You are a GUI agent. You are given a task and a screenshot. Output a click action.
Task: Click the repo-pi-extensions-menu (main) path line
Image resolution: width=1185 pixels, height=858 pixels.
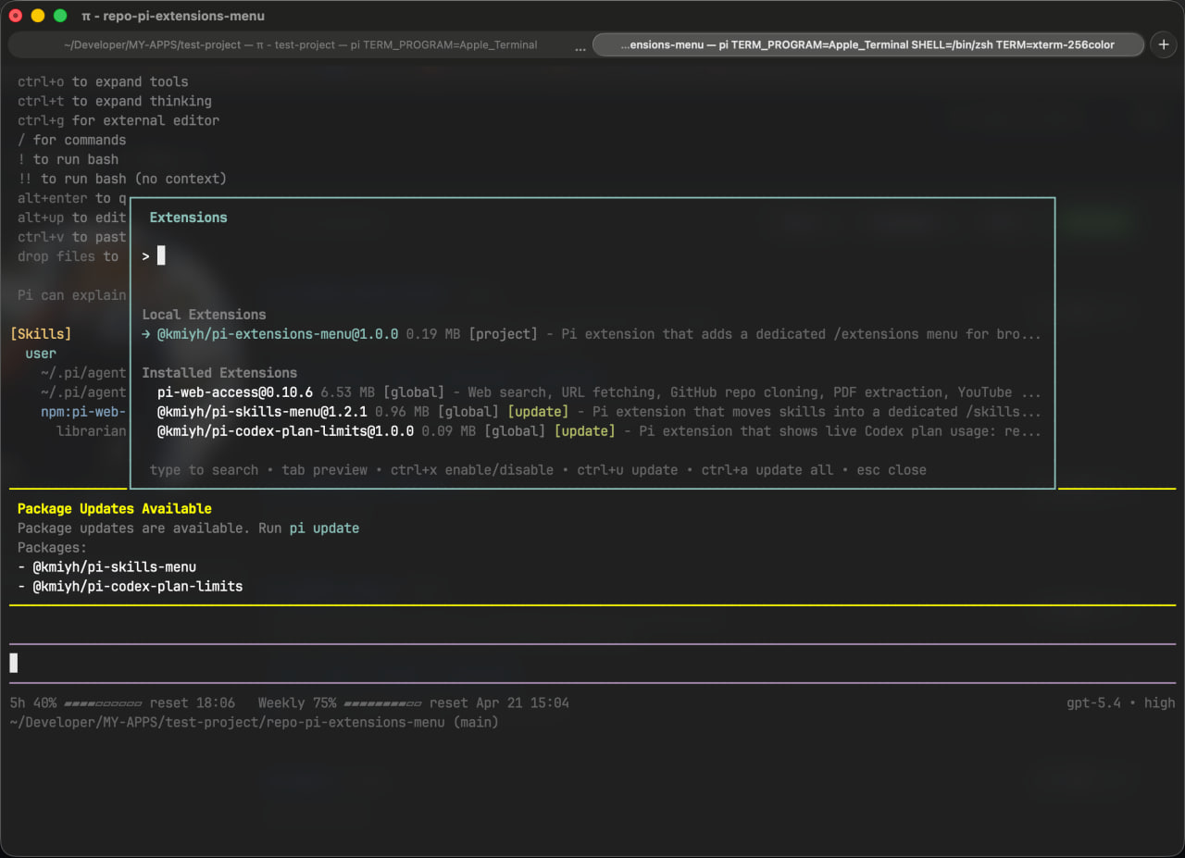point(254,723)
